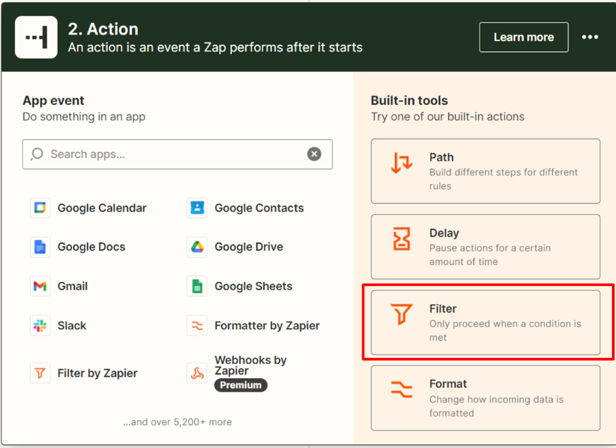Screen dimensions: 616x448
Task: Select the Google Docs icon
Action: [x=40, y=247]
